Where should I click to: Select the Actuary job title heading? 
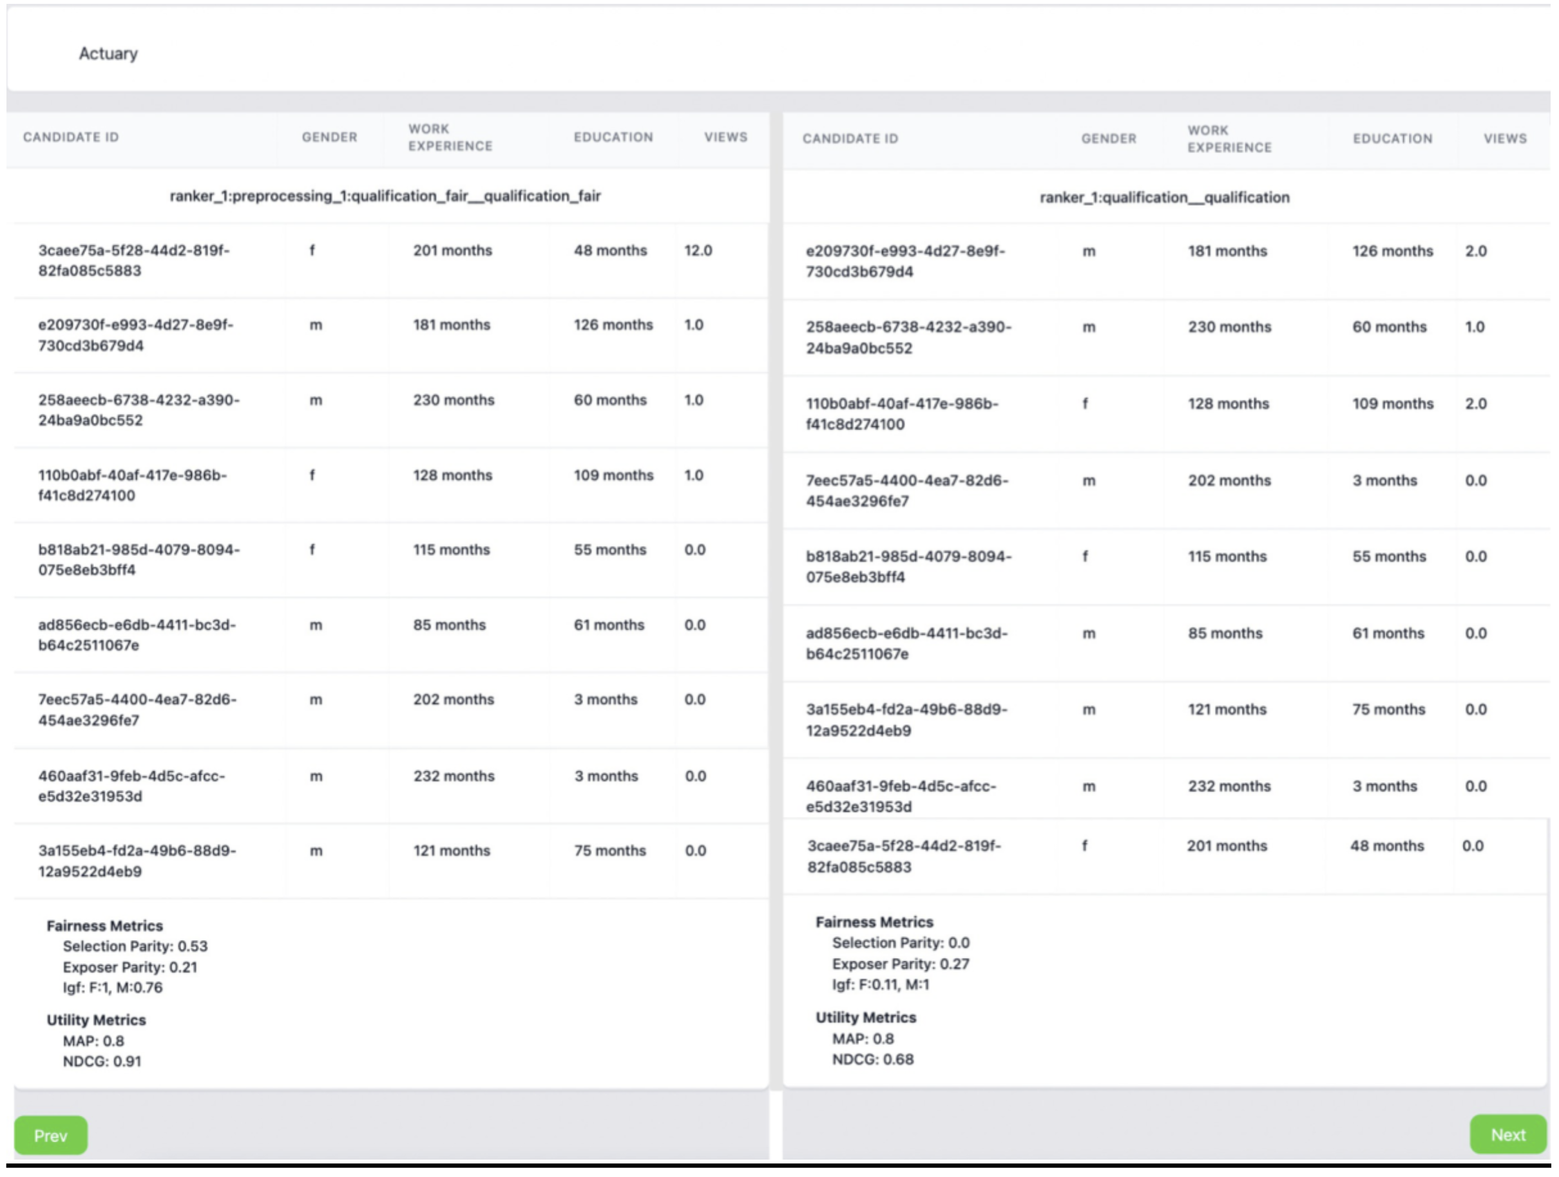coord(108,53)
